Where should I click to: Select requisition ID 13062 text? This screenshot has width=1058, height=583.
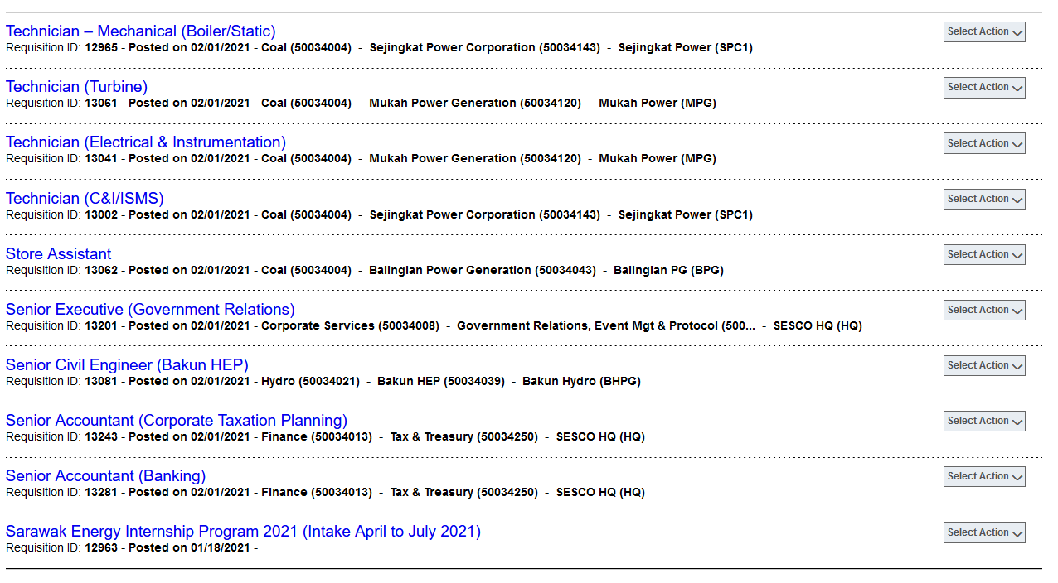pyautogui.click(x=101, y=270)
